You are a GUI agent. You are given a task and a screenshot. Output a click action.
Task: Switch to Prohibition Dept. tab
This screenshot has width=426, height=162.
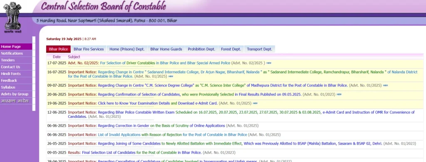(201, 49)
